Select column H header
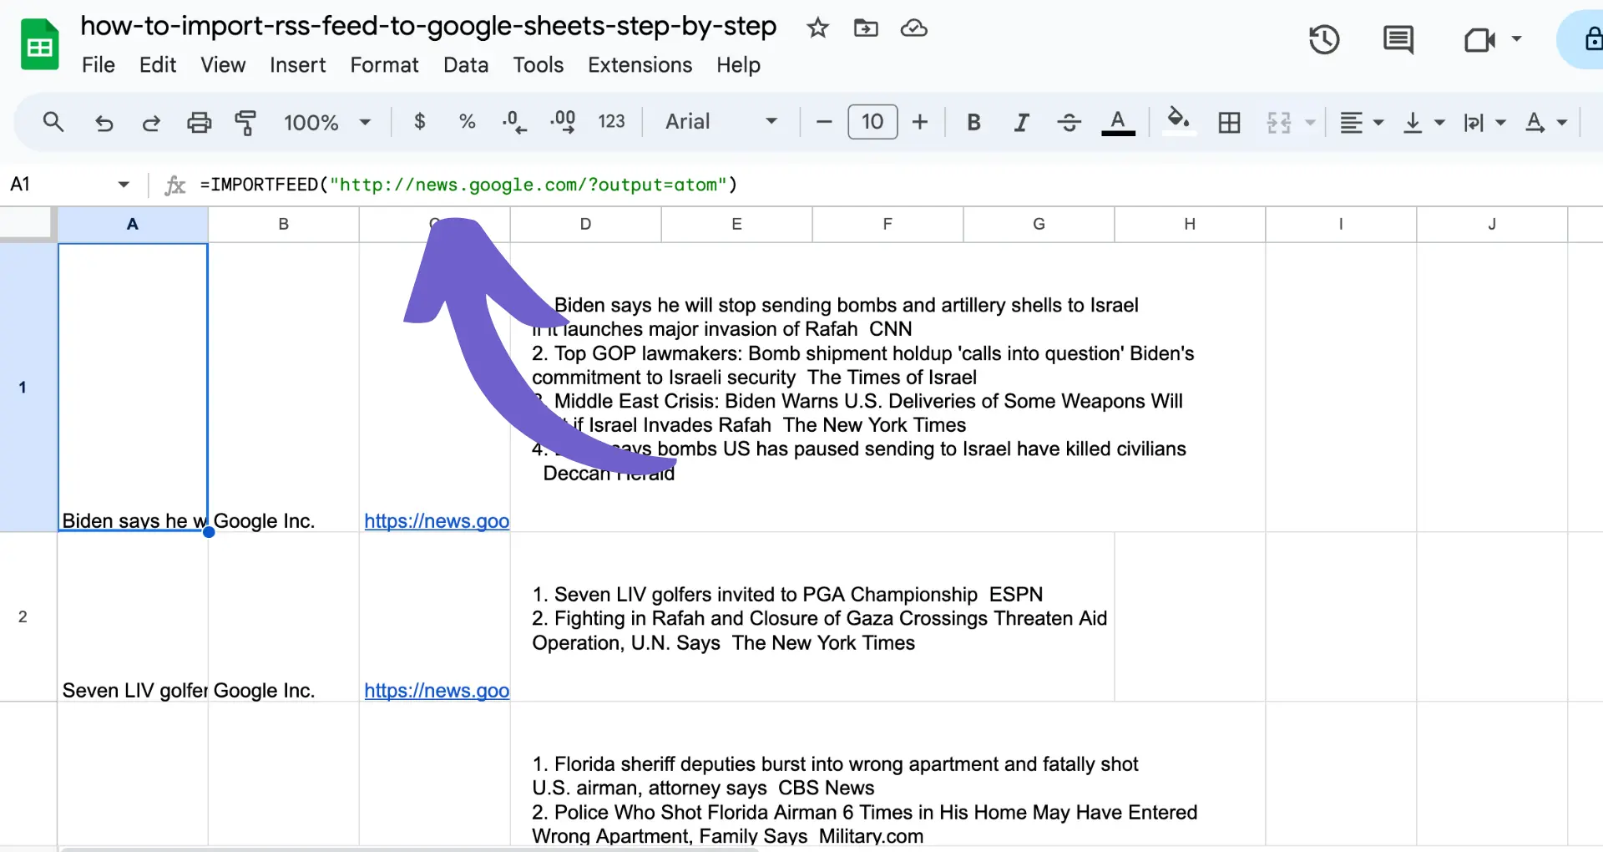This screenshot has width=1603, height=852. pyautogui.click(x=1190, y=224)
